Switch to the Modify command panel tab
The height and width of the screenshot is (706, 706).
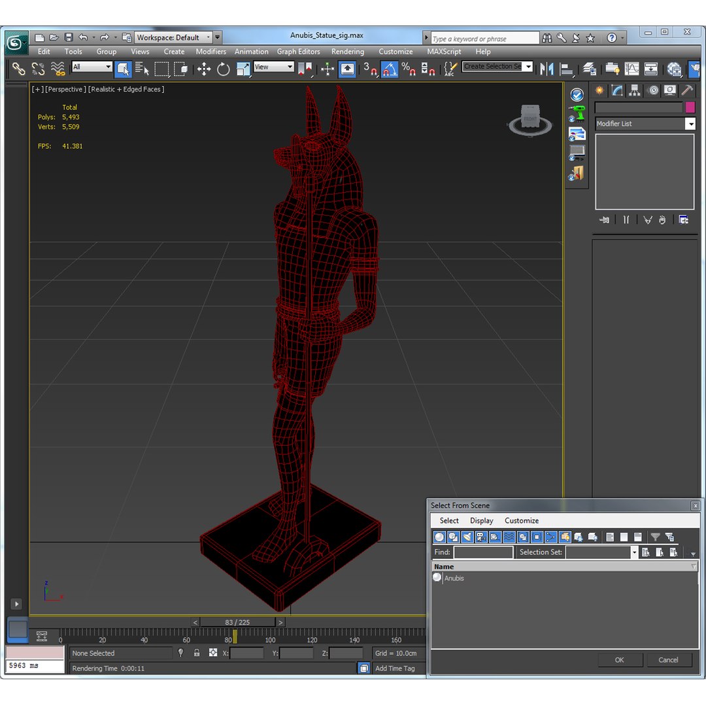click(x=617, y=90)
